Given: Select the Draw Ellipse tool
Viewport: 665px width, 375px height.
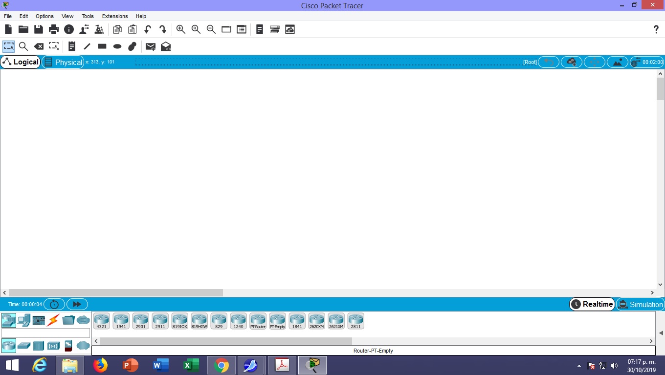Looking at the screenshot, I should (x=117, y=46).
